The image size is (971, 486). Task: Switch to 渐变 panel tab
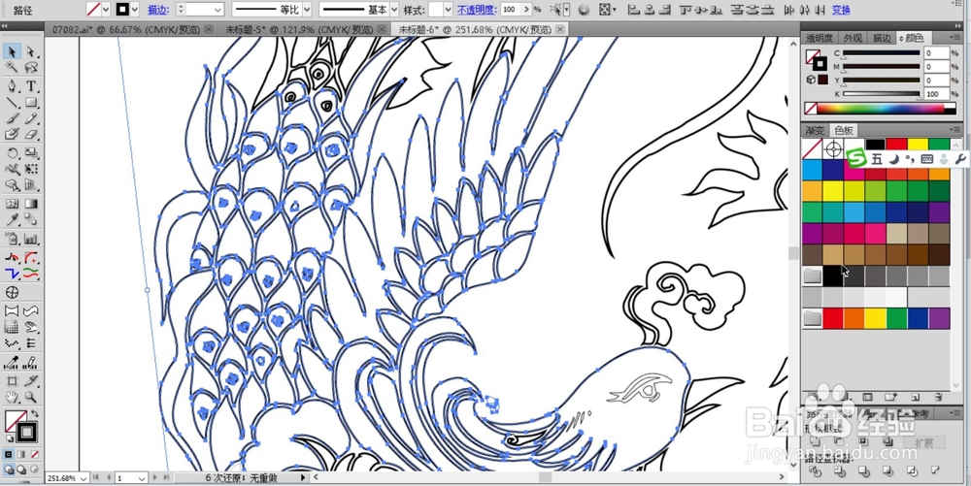(x=815, y=130)
